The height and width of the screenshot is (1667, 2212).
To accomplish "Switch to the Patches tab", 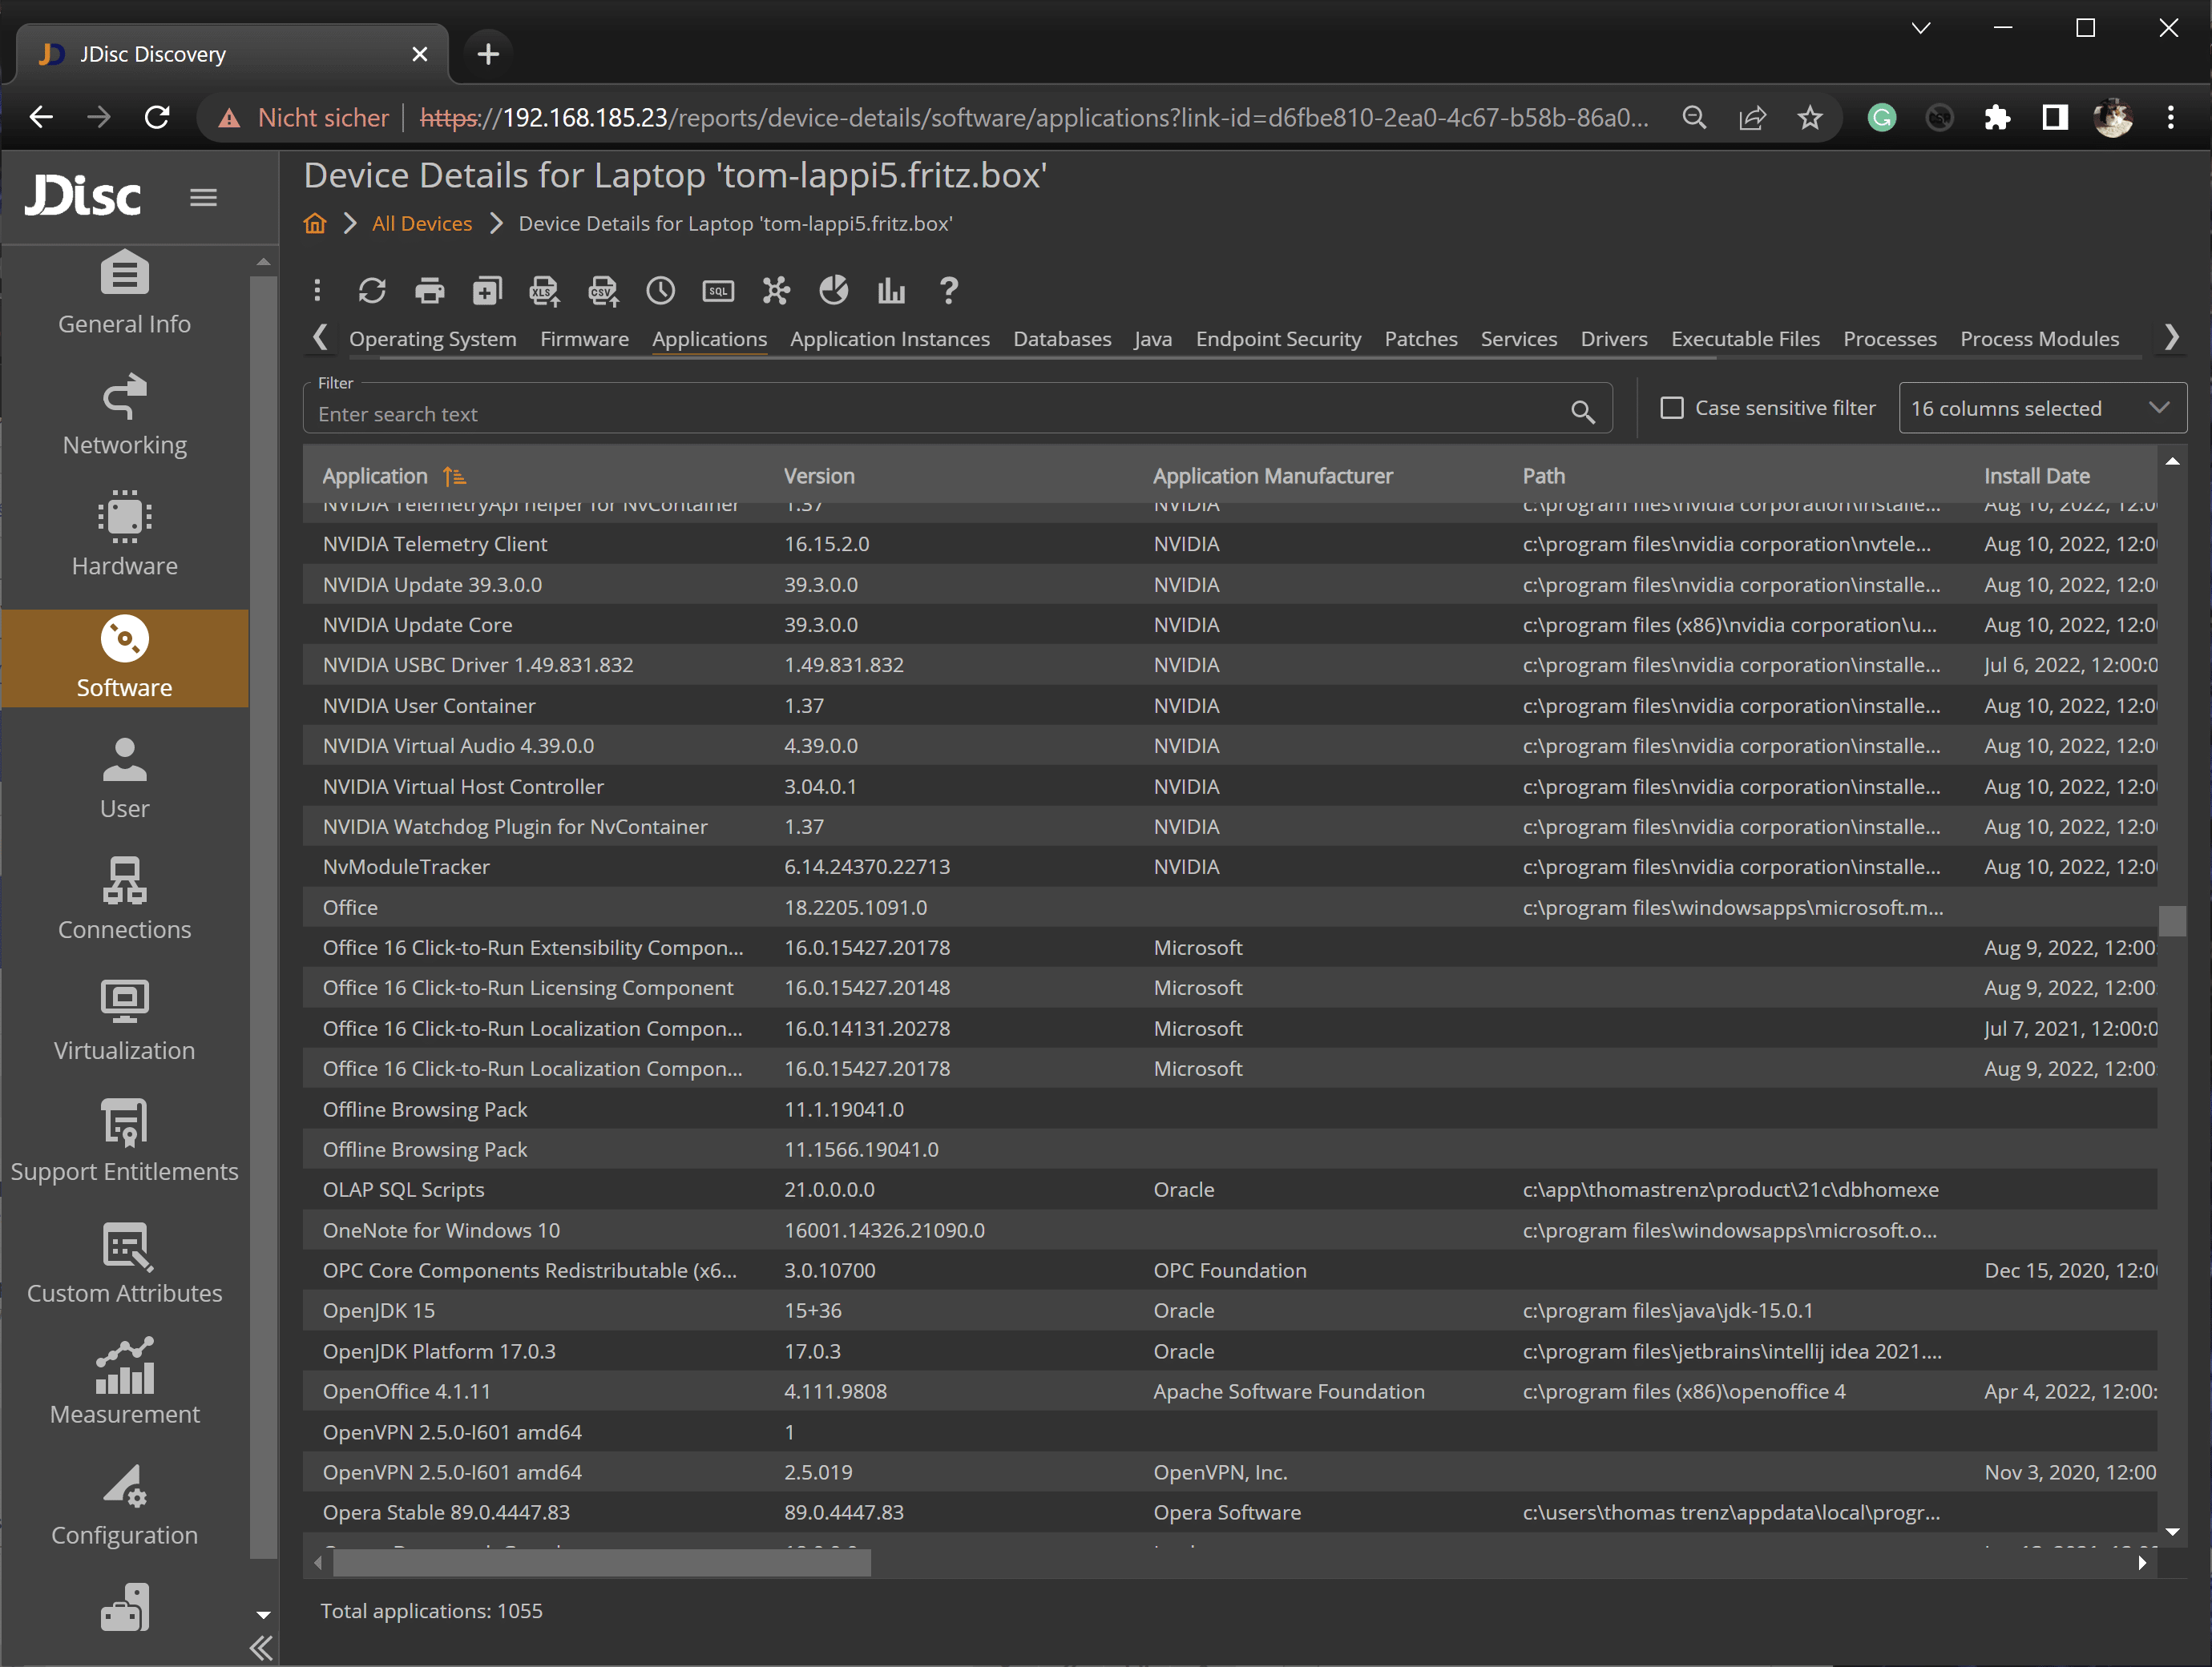I will (1420, 339).
